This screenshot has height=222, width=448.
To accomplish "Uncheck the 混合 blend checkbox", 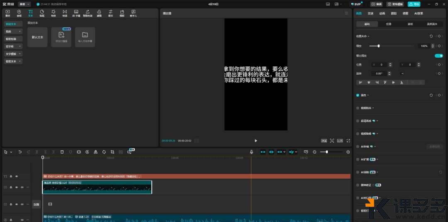I will coord(358,95).
